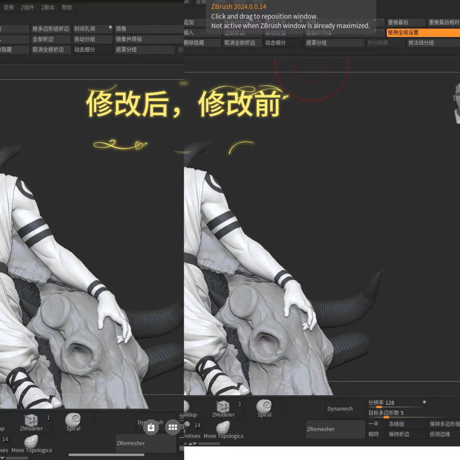This screenshot has height=460, width=460.
Task: Click the horizontal scrollbar at bottom left
Action: [x=106, y=455]
